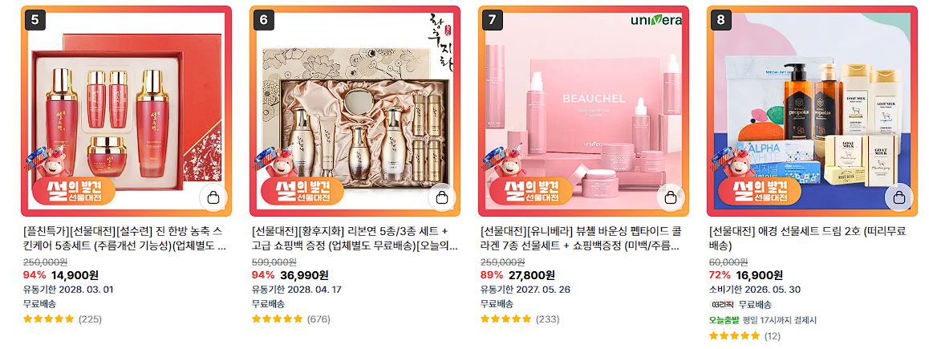
Task: Open the 애경 선물세트 드림 2호 title
Action: (807, 238)
